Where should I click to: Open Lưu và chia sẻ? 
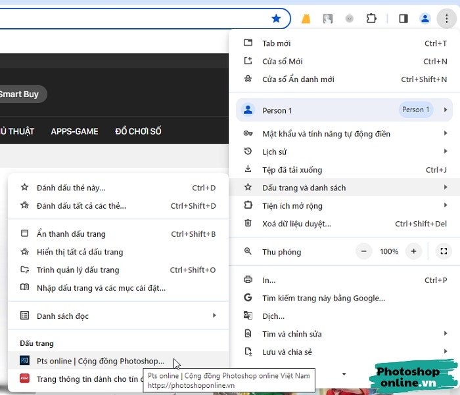pos(345,352)
